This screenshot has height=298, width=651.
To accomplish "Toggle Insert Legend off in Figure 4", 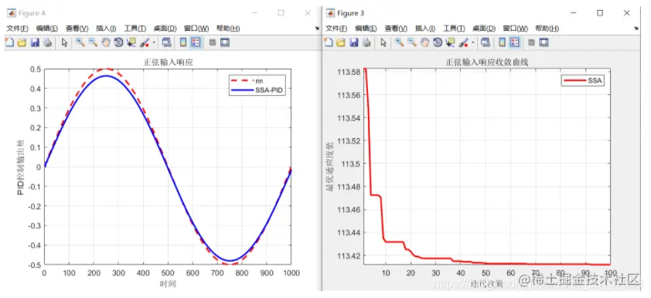I will pyautogui.click(x=196, y=42).
